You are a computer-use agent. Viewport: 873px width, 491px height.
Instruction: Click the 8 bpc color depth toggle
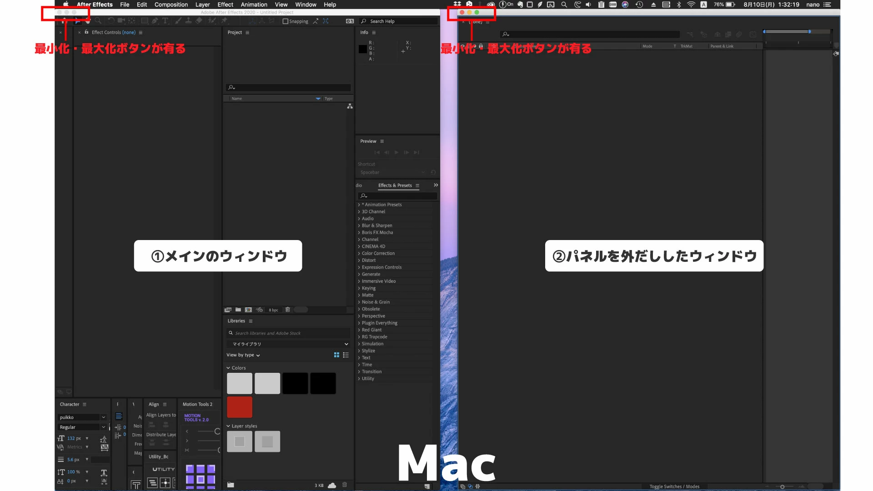point(273,310)
